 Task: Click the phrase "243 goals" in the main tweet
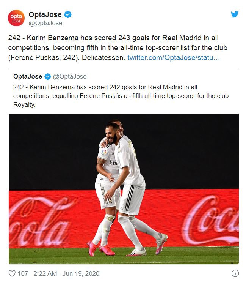pyautogui.click(x=119, y=38)
